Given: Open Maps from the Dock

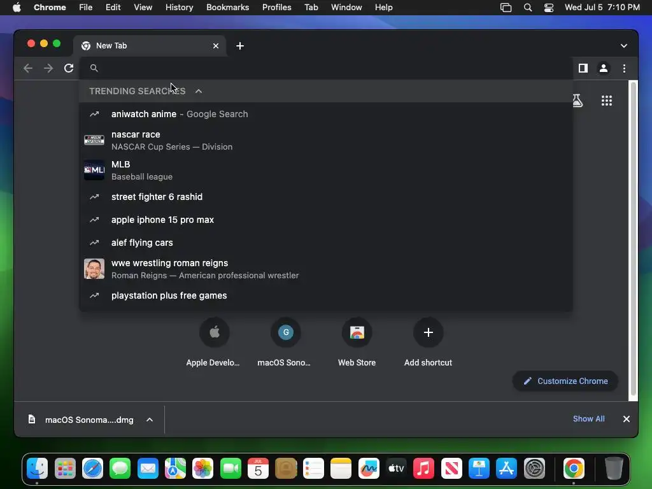Looking at the screenshot, I should point(175,469).
